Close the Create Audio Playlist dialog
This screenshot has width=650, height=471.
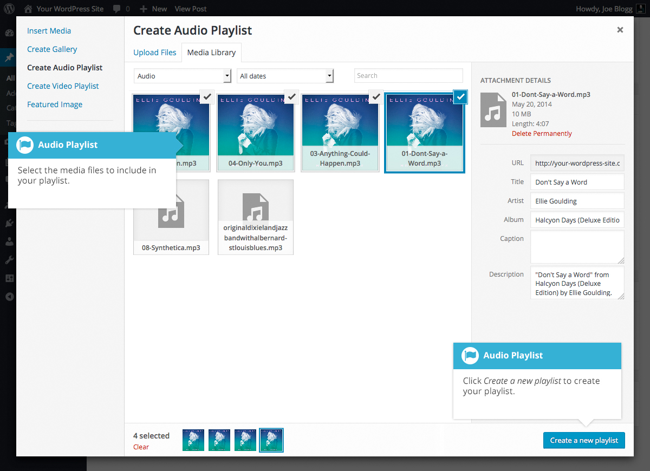click(620, 30)
